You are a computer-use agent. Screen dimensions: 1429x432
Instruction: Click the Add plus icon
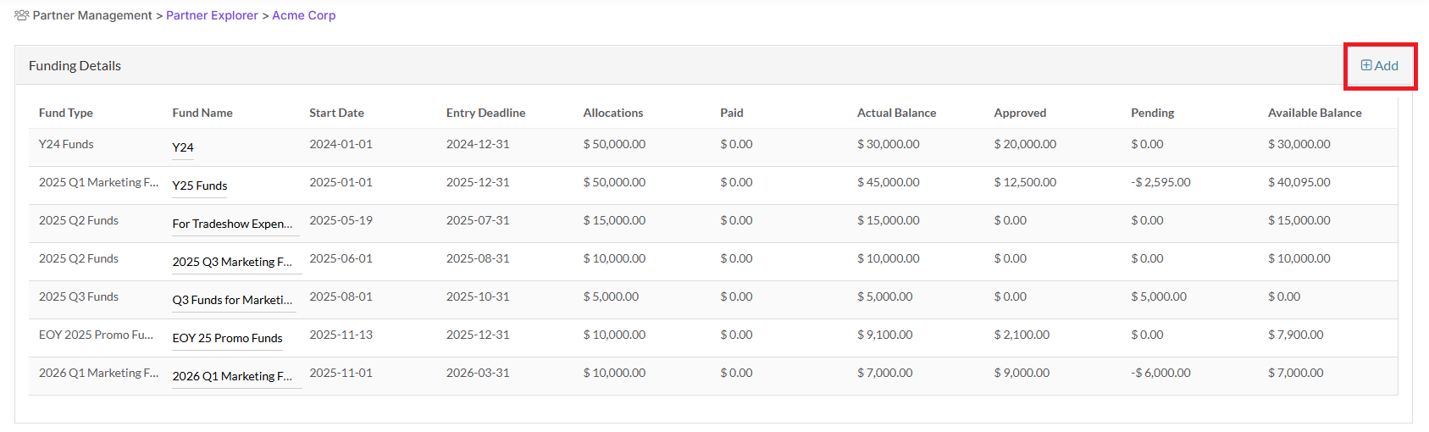[x=1366, y=65]
